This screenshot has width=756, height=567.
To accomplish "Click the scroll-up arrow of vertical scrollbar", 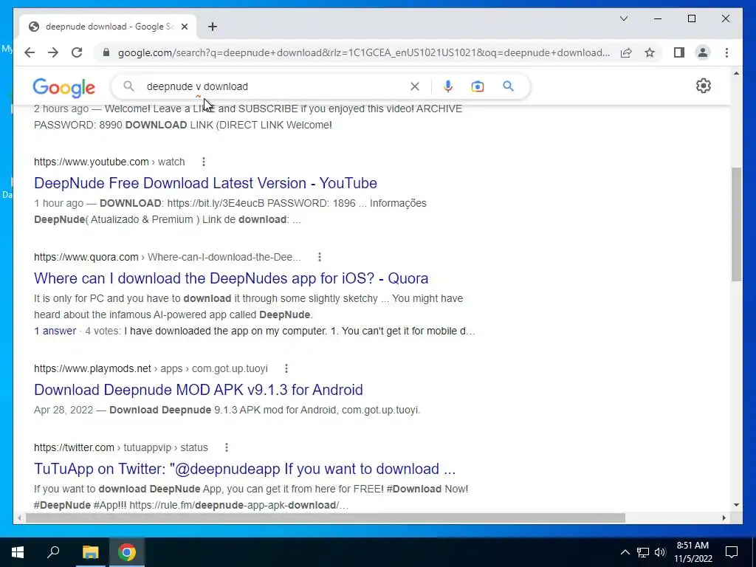I will [736, 73].
